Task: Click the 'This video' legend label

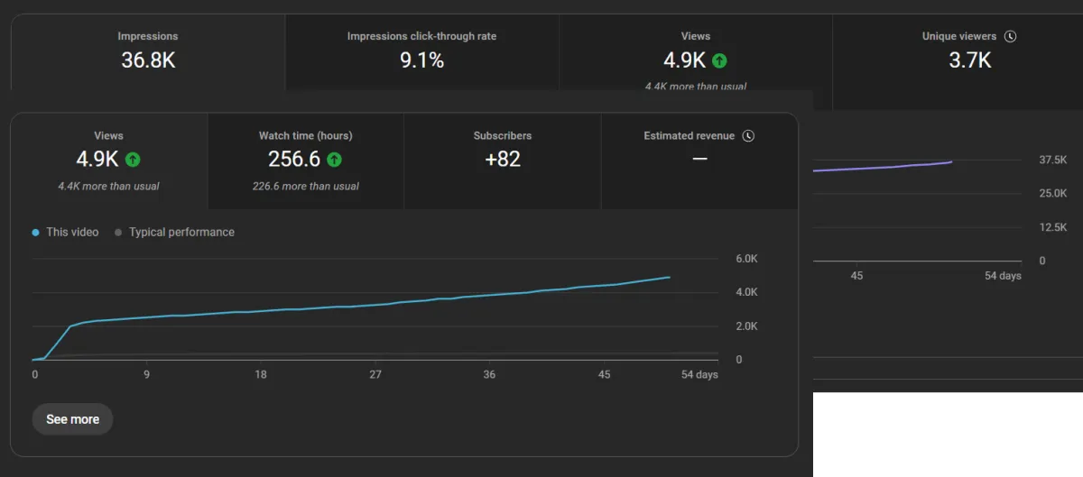Action: [72, 233]
